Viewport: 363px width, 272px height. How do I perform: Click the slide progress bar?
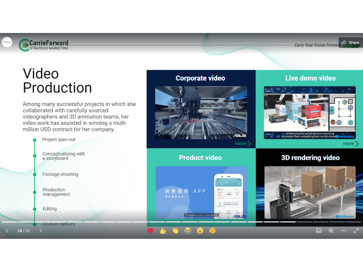point(181,222)
